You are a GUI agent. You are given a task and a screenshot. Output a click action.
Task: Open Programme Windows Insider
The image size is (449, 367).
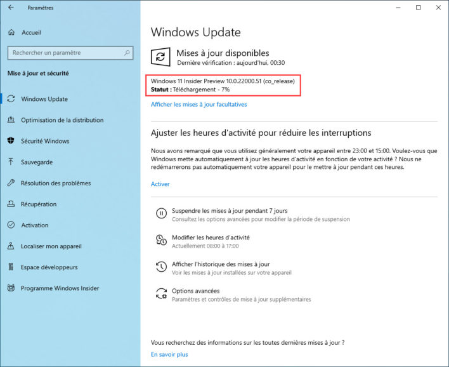[x=60, y=288]
